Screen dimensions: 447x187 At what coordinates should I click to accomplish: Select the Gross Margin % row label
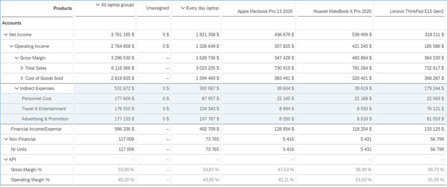pos(26,170)
